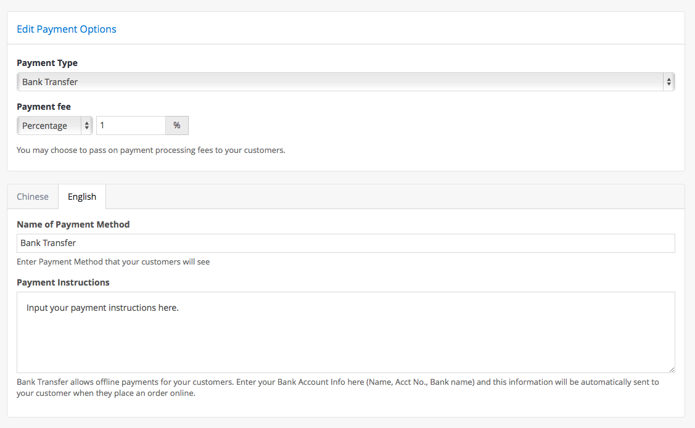695x428 pixels.
Task: Click the Name of Payment Method label
Action: [x=73, y=224]
